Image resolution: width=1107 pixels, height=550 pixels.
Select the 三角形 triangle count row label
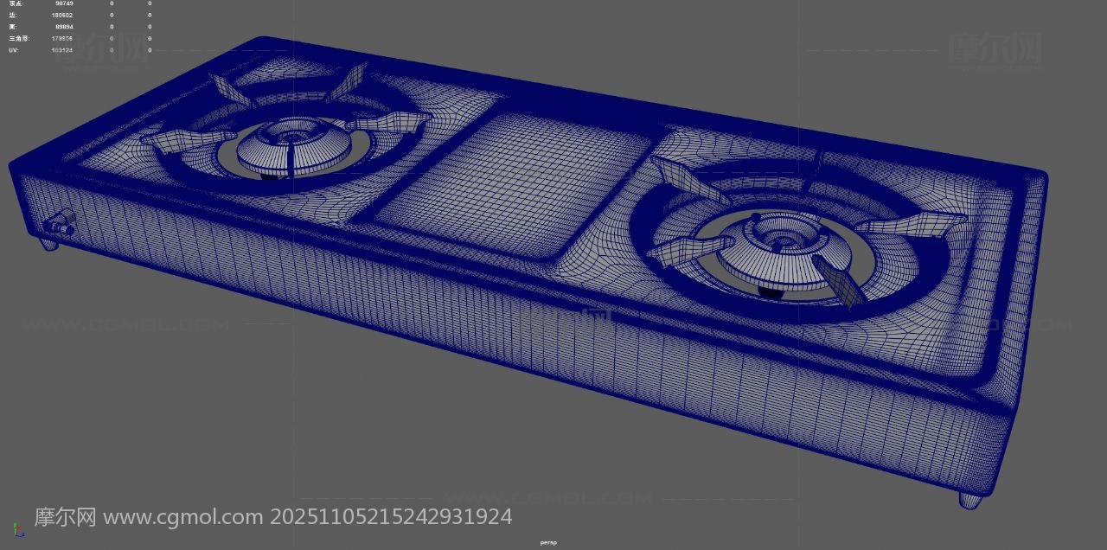pos(19,39)
